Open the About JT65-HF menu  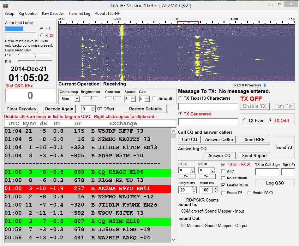pyautogui.click(x=107, y=14)
